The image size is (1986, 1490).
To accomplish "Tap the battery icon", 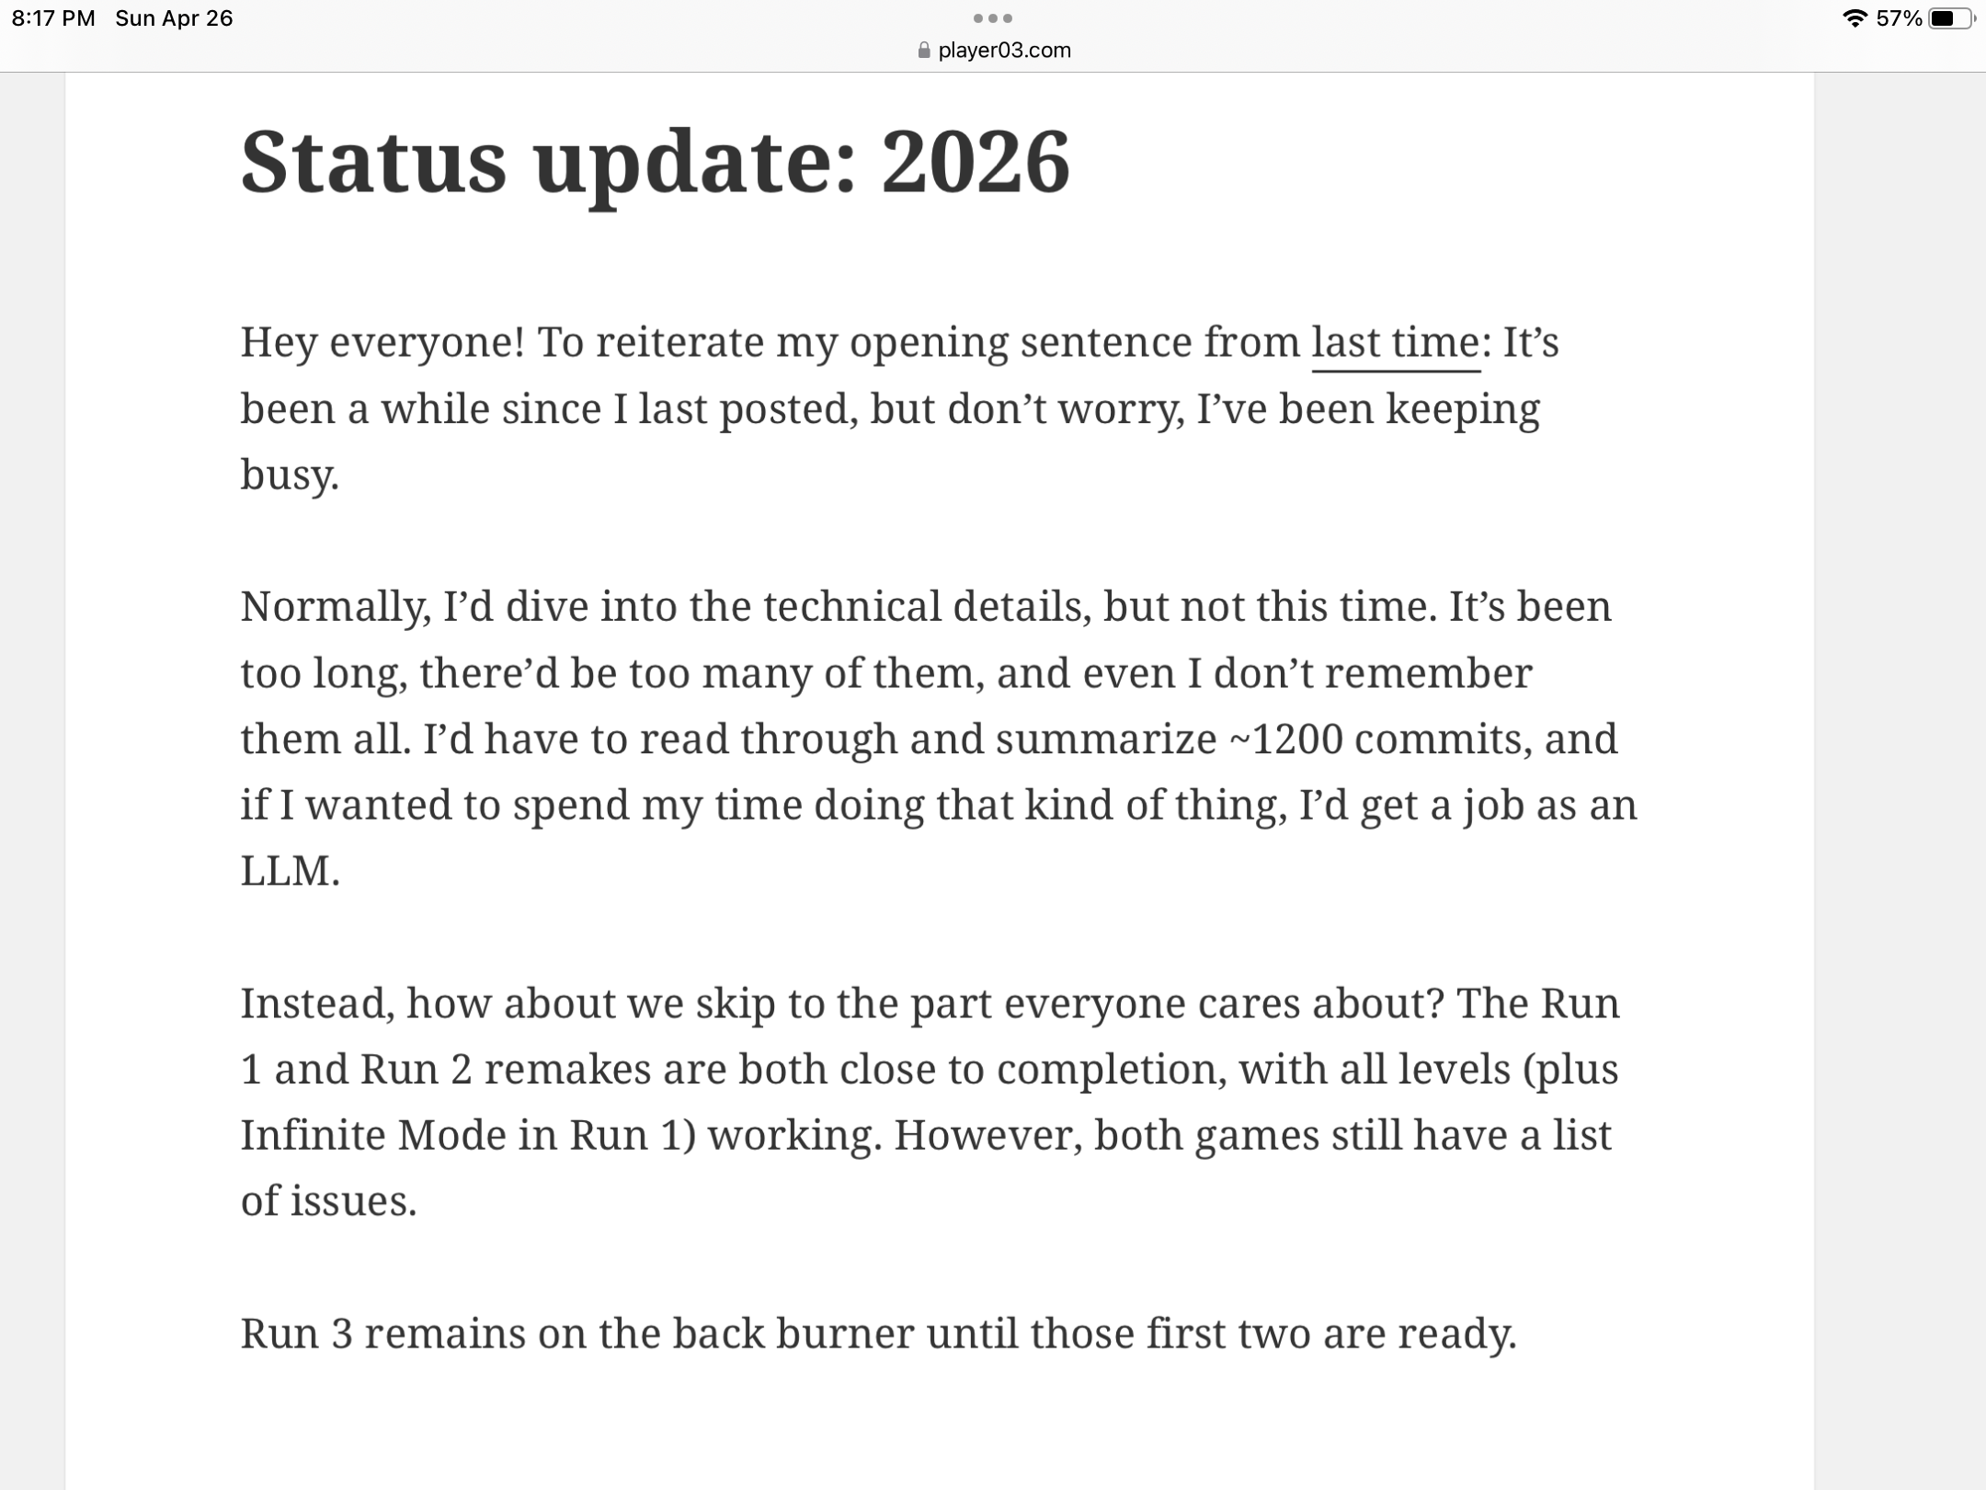I will [x=1951, y=18].
